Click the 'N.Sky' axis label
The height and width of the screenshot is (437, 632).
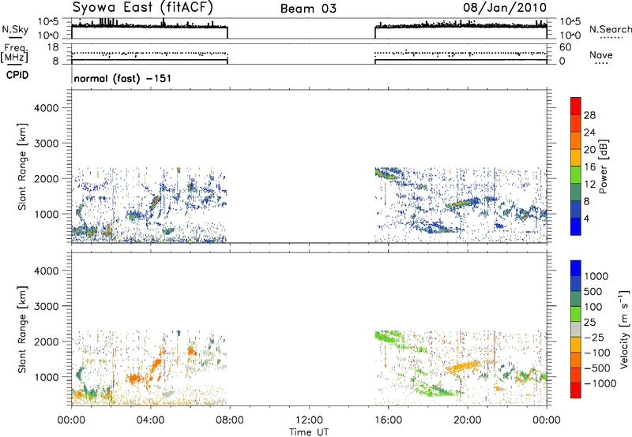[x=15, y=29]
